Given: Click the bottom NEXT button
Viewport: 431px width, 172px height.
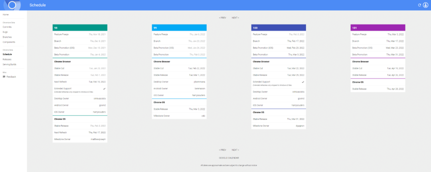Looking at the screenshot, I should pos(235,150).
